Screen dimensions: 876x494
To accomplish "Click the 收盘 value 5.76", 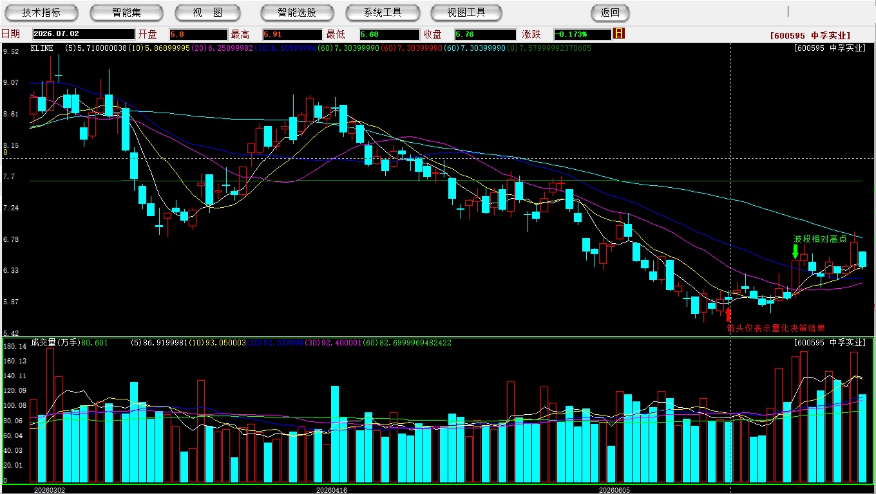I will 485,35.
